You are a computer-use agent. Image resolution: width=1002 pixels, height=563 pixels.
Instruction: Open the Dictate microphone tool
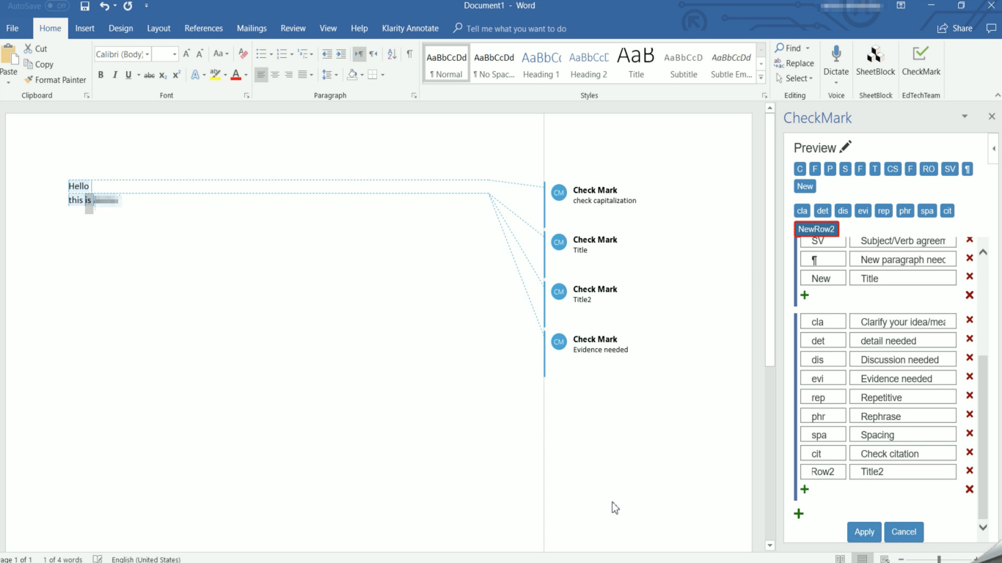836,61
